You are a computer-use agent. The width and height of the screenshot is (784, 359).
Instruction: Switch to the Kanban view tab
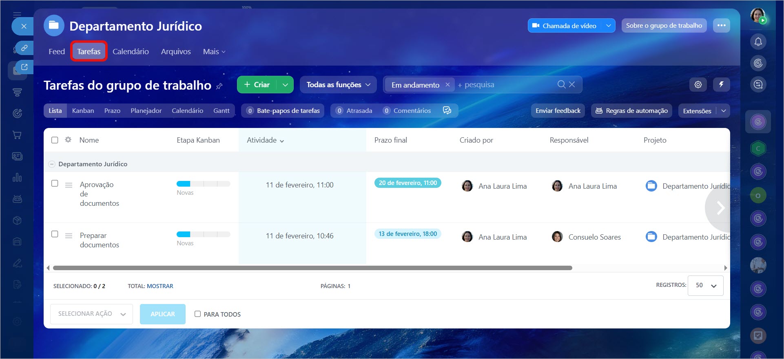coord(83,110)
